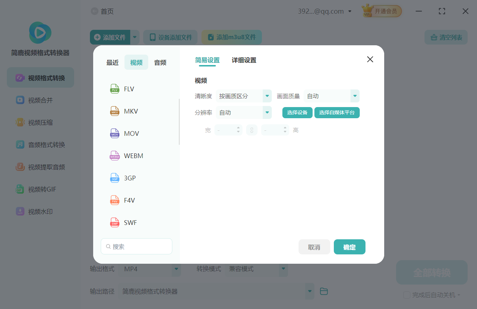The height and width of the screenshot is (309, 477).
Task: Switch to the 详细设置 tab
Action: (244, 60)
